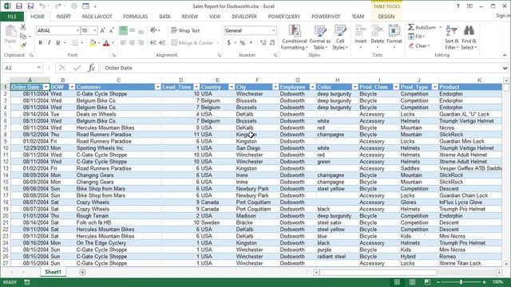Screen dimensions: 511x287
Task: Click the AutoSum sigma button
Action: pos(422,27)
